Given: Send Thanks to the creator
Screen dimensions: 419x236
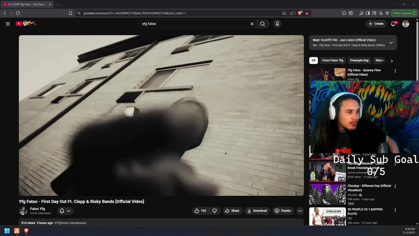Looking at the screenshot, I should 282,211.
